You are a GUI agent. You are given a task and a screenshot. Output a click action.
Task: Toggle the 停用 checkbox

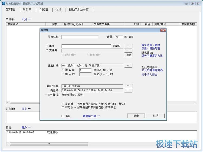(63, 116)
